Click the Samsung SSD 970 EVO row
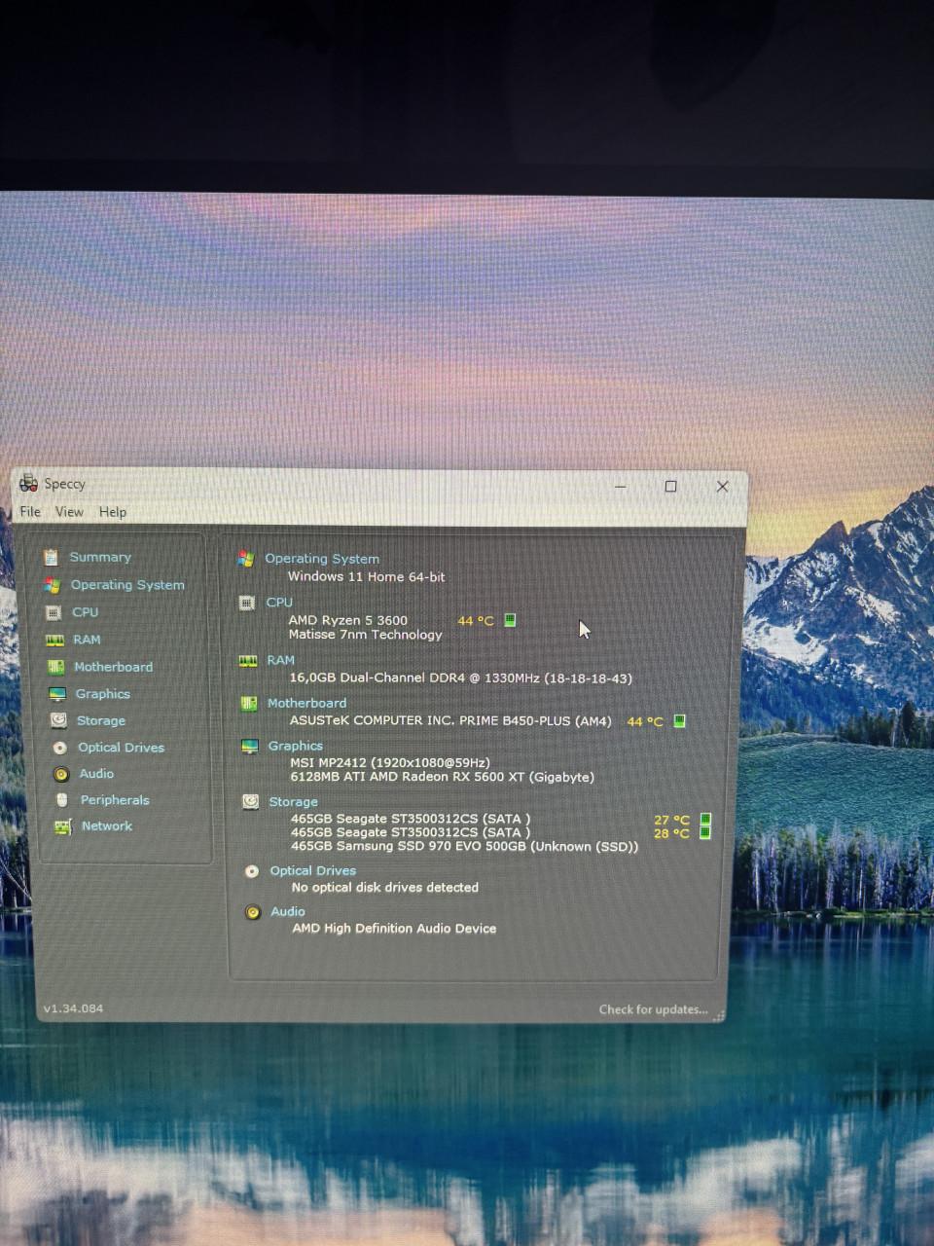This screenshot has height=1246, width=934. click(465, 847)
